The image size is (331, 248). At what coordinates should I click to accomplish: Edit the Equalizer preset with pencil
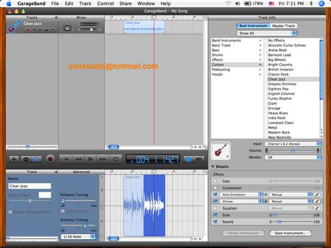pyautogui.click(x=317, y=208)
